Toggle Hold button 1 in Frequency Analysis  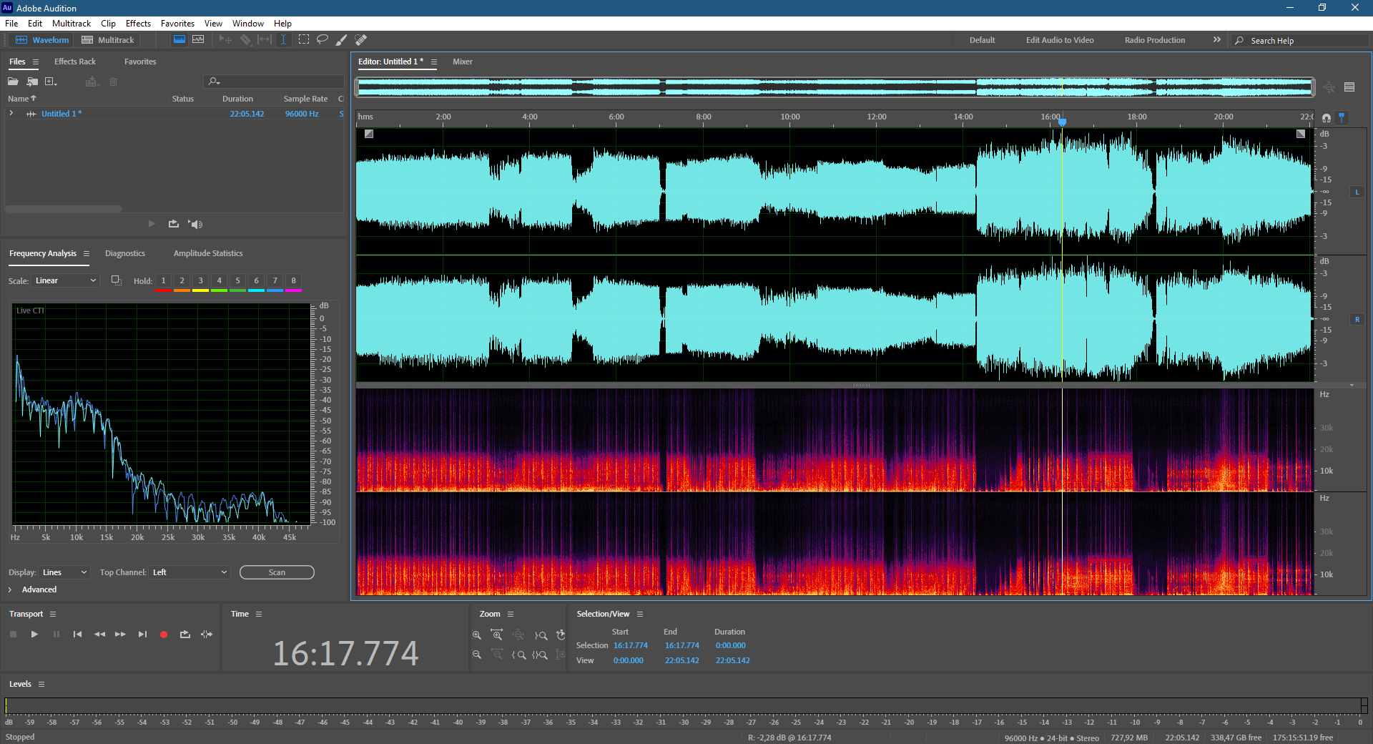click(163, 281)
